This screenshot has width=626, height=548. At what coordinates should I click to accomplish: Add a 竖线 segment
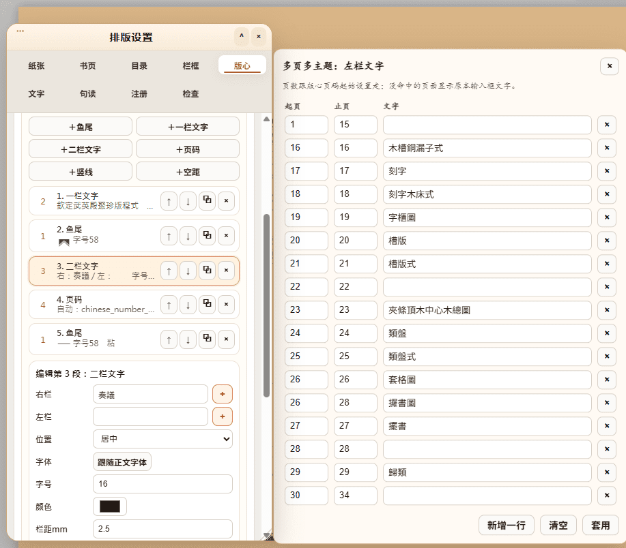[81, 172]
